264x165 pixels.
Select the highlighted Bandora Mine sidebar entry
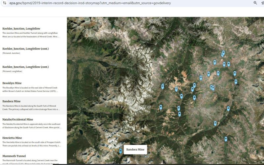point(33,105)
